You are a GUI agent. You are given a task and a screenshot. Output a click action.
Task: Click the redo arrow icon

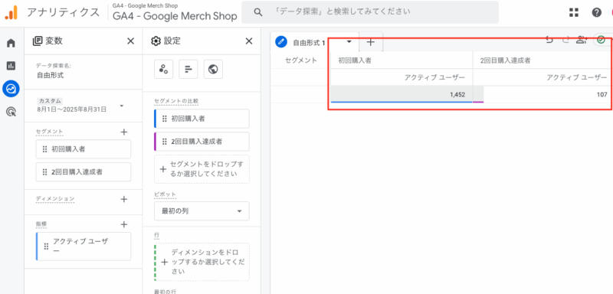point(565,40)
